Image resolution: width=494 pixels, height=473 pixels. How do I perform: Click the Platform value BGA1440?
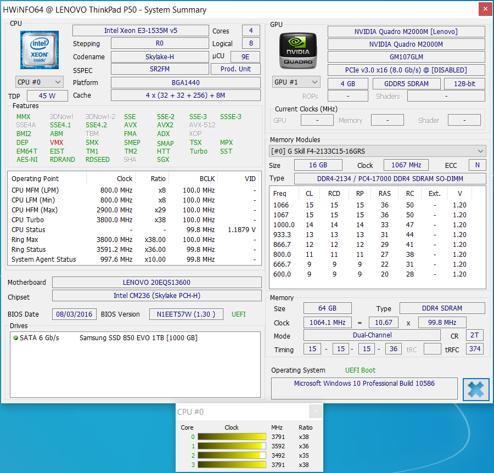coord(186,82)
